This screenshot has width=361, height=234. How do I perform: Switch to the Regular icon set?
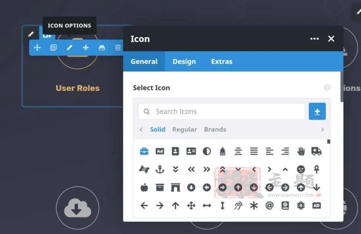(x=184, y=129)
